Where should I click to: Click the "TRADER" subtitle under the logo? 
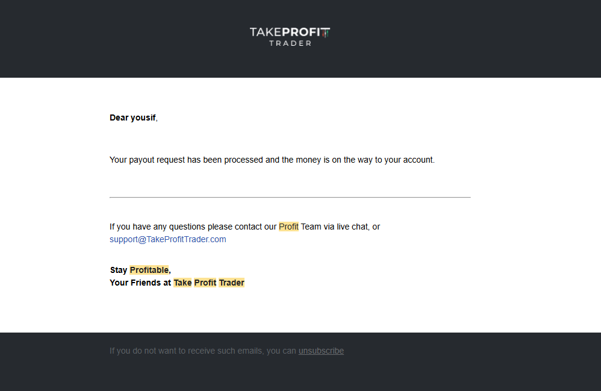[x=290, y=43]
